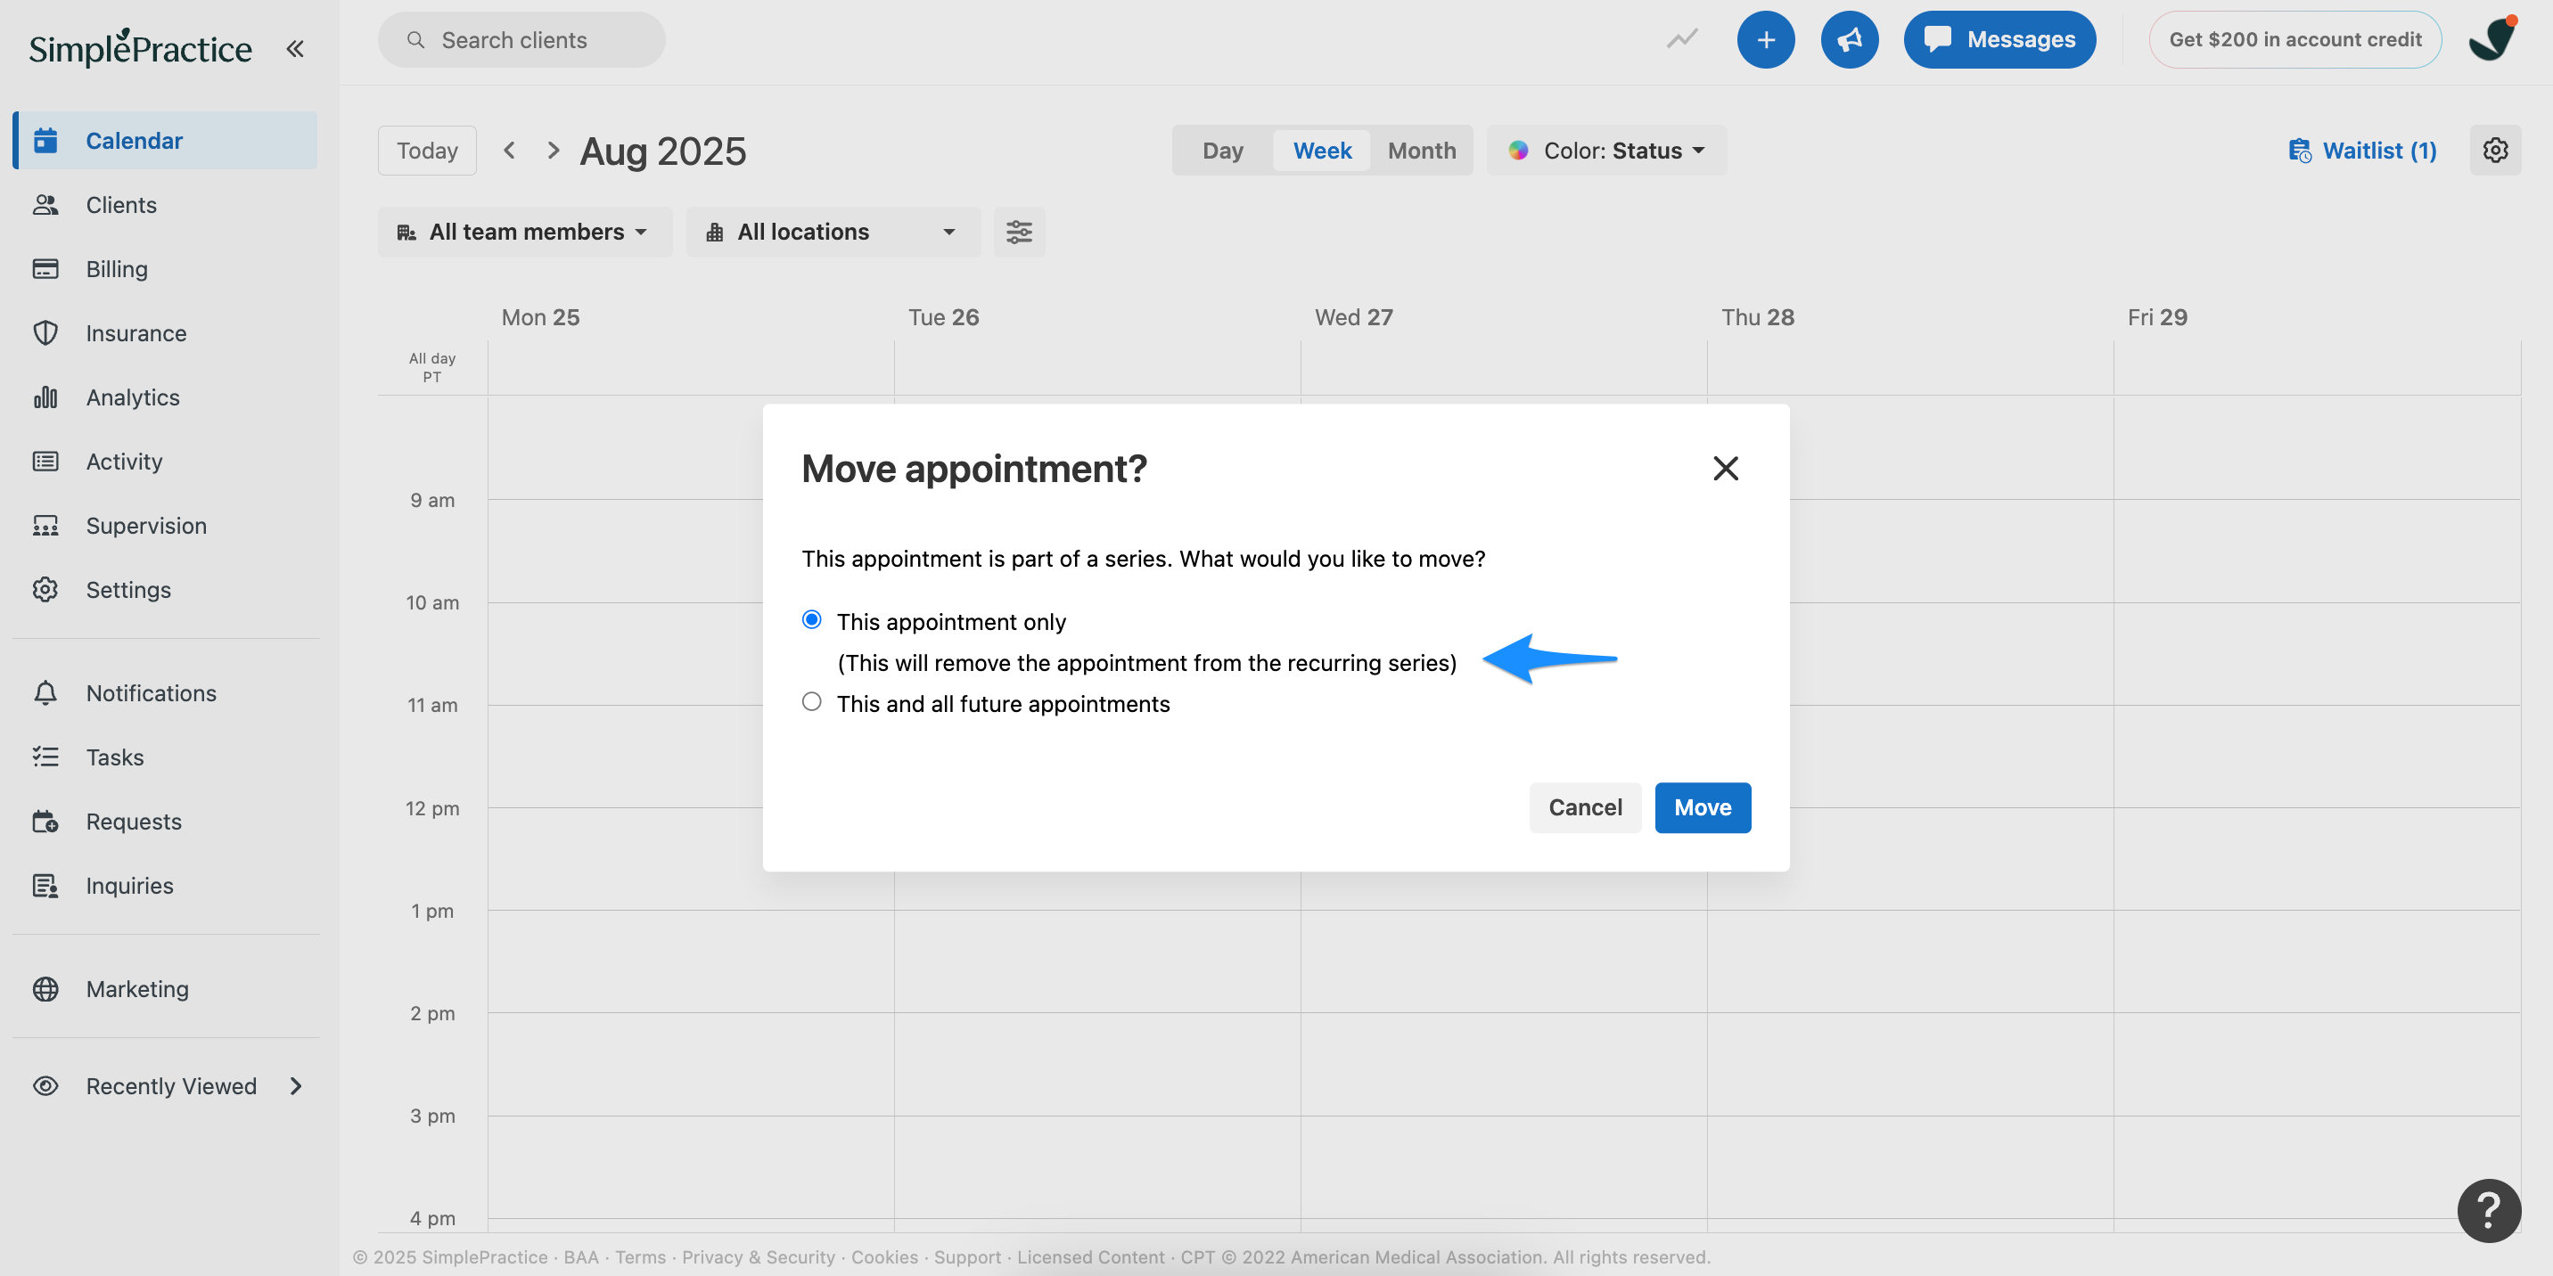Close the Move appointment dialog
The width and height of the screenshot is (2553, 1276).
[x=1726, y=469]
